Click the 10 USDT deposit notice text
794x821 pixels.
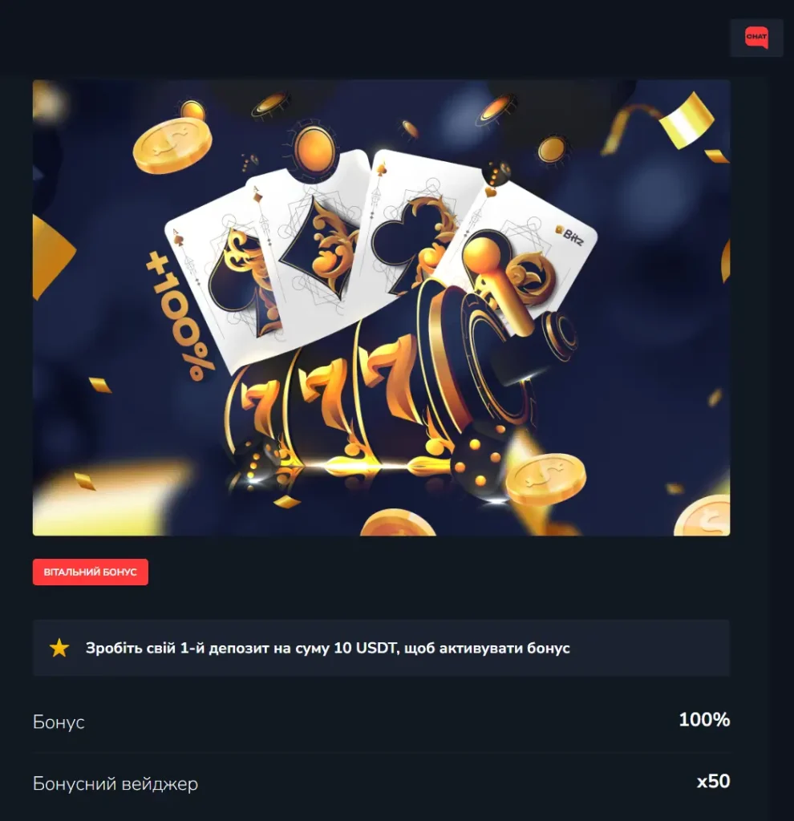point(327,648)
